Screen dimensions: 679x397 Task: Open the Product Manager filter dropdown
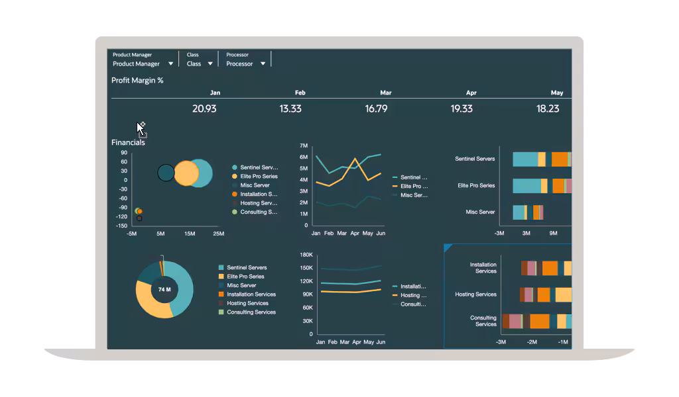(143, 64)
